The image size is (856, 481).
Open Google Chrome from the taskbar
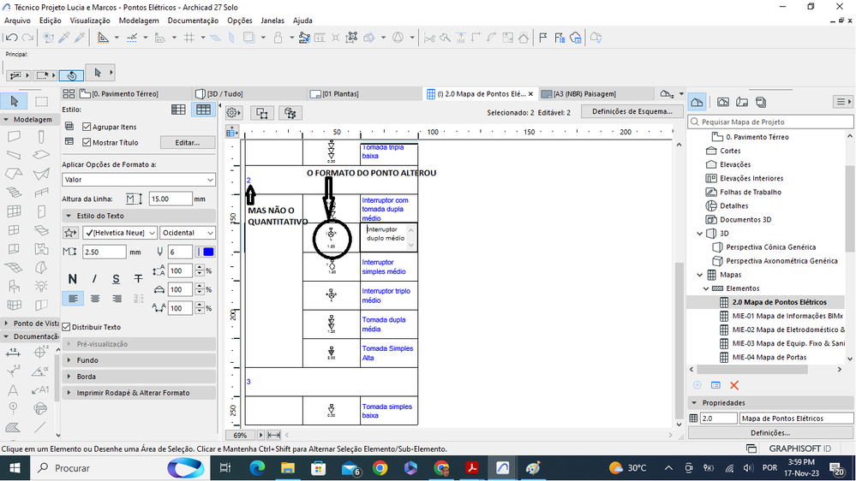[x=380, y=468]
